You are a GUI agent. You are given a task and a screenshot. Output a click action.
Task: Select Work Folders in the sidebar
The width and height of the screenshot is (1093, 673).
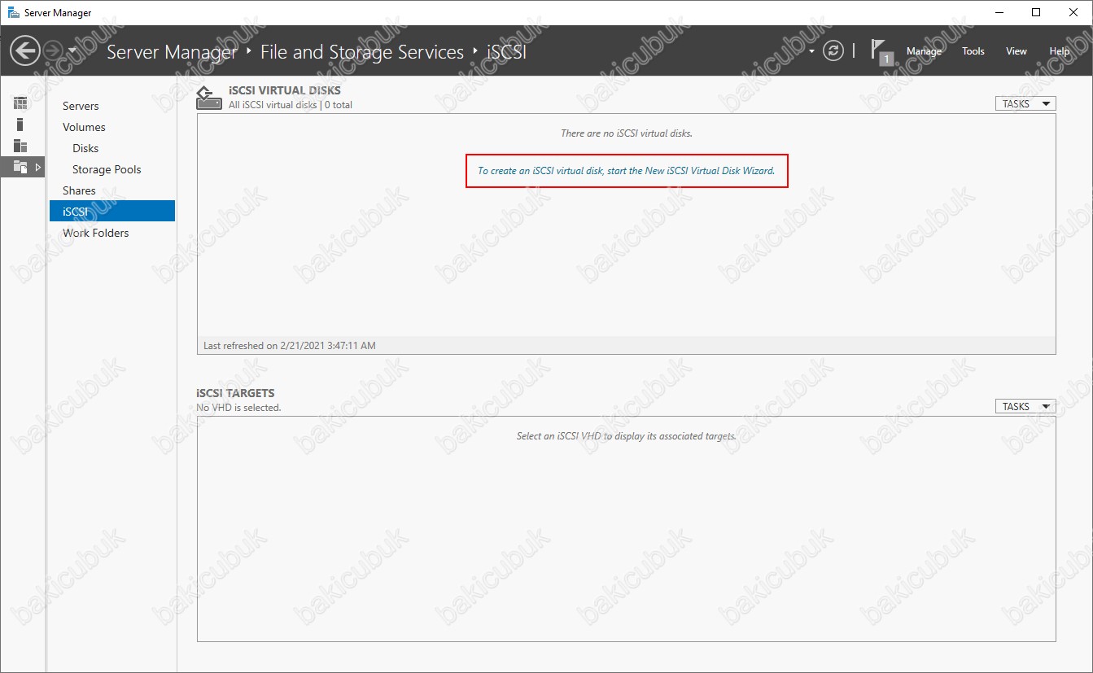(x=95, y=233)
